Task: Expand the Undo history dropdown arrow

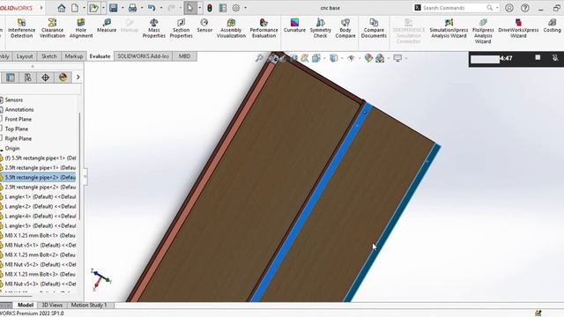Action: [160, 8]
